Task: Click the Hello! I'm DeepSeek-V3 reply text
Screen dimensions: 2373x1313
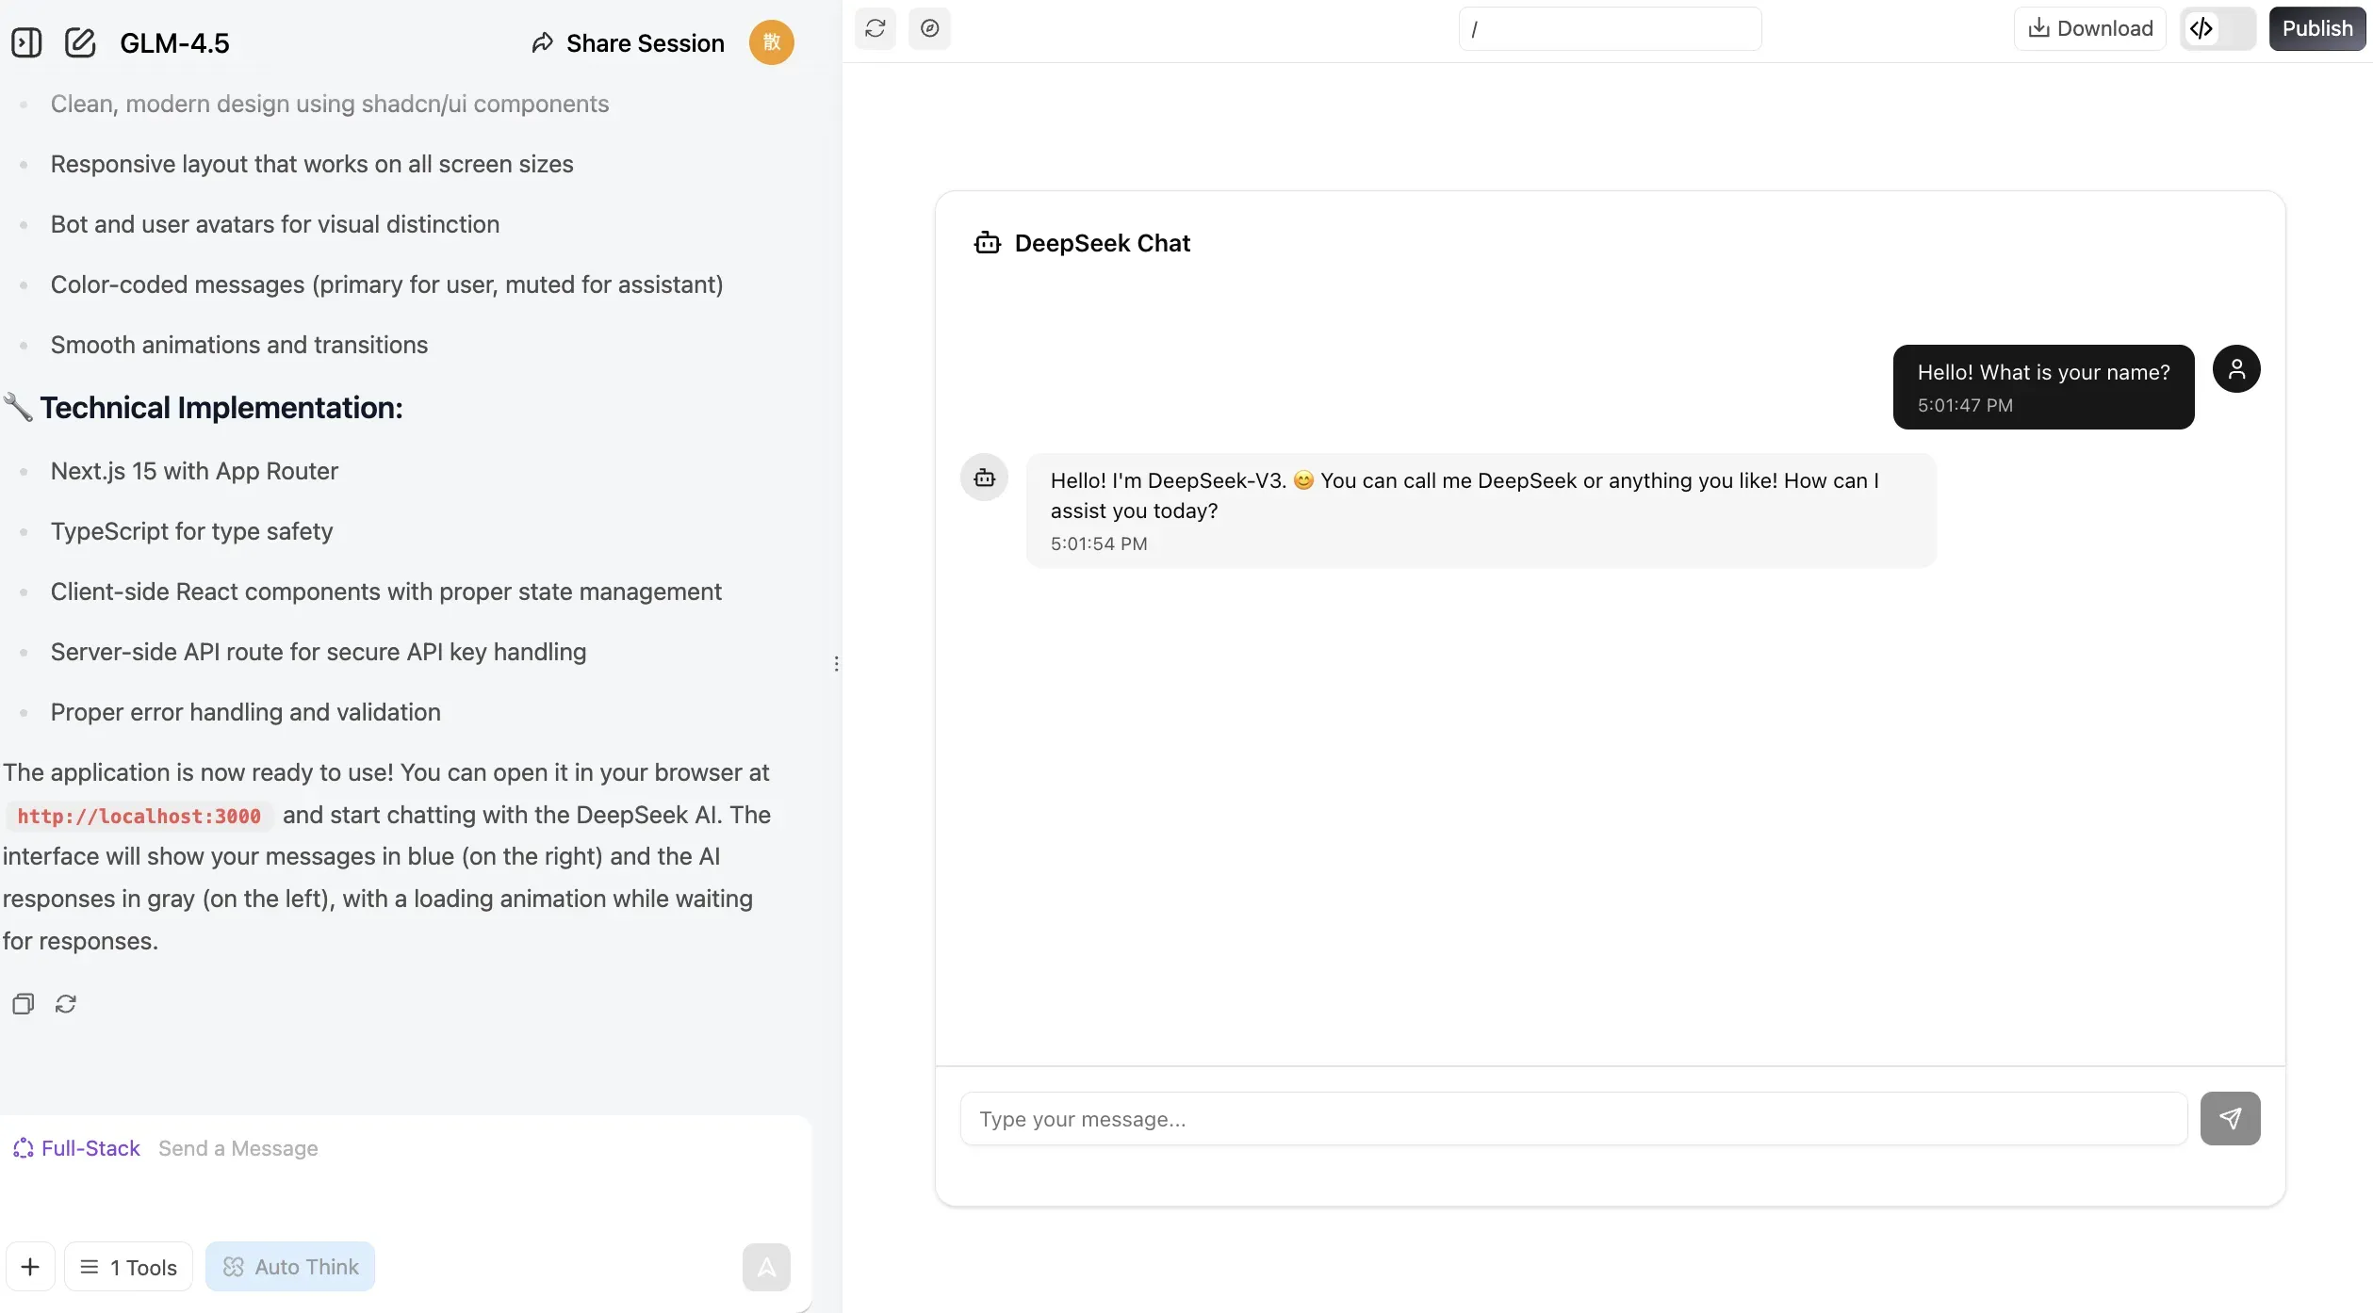Action: pyautogui.click(x=1465, y=495)
